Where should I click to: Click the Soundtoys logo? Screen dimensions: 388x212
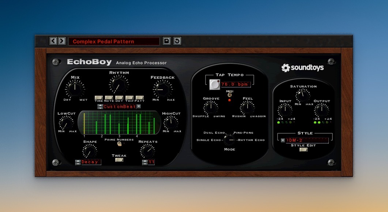click(x=302, y=68)
